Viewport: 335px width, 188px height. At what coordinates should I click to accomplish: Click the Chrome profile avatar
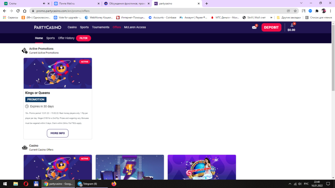tap(324, 11)
